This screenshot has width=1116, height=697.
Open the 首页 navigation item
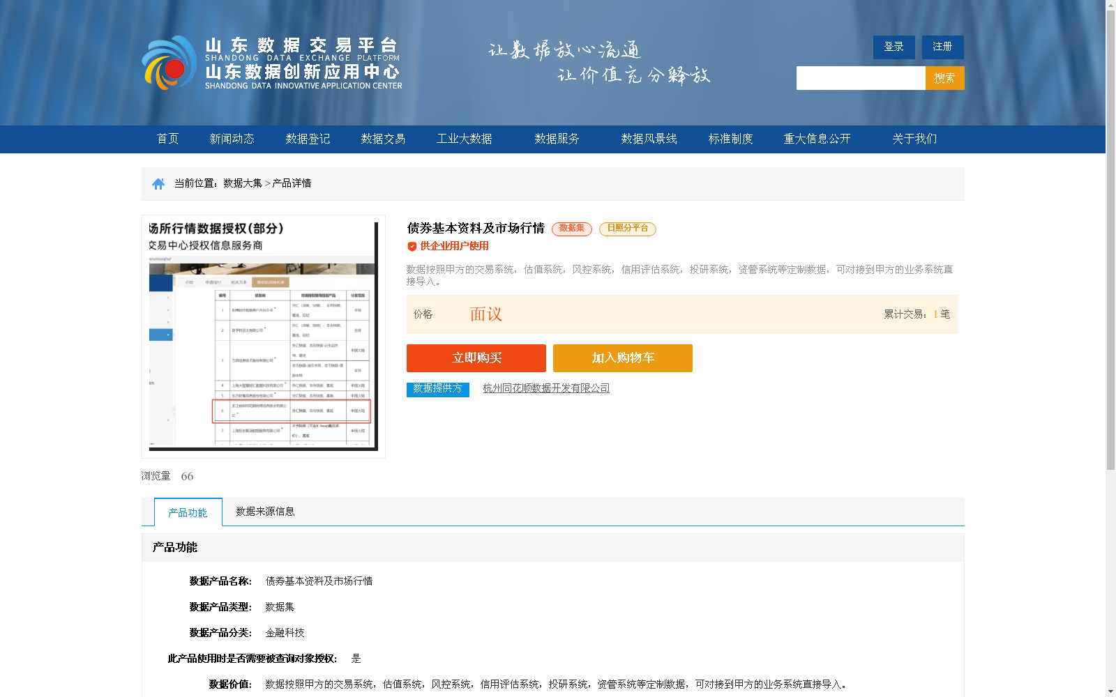tap(167, 139)
